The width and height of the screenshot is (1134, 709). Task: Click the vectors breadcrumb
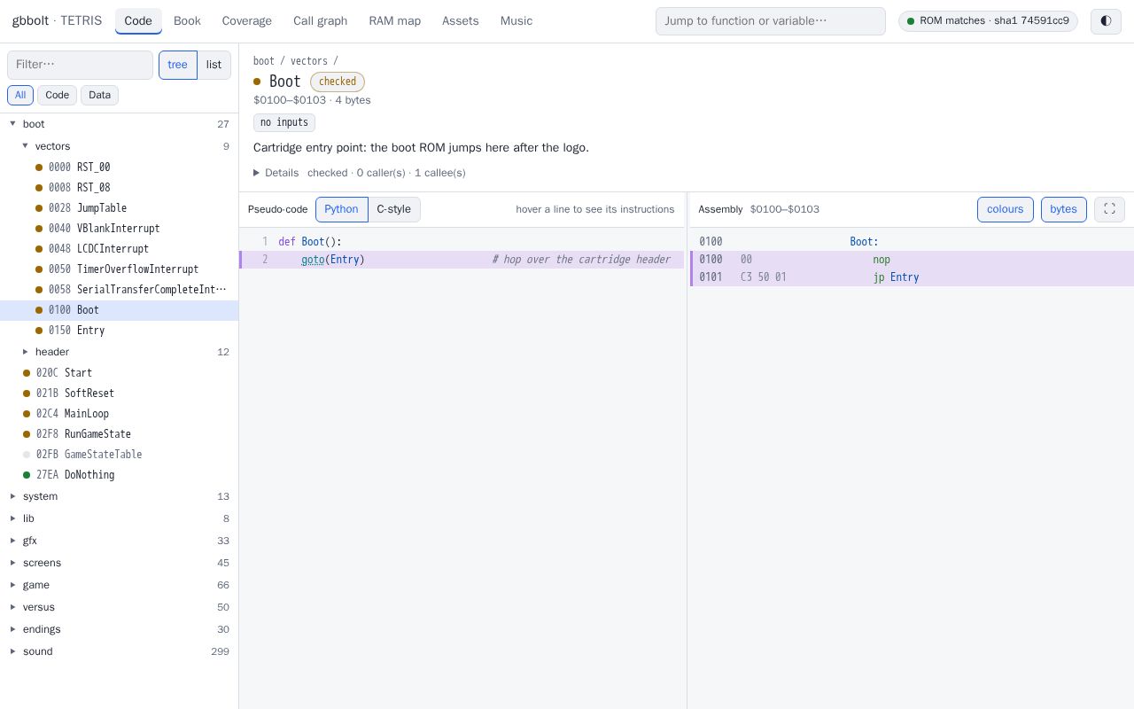(x=309, y=61)
